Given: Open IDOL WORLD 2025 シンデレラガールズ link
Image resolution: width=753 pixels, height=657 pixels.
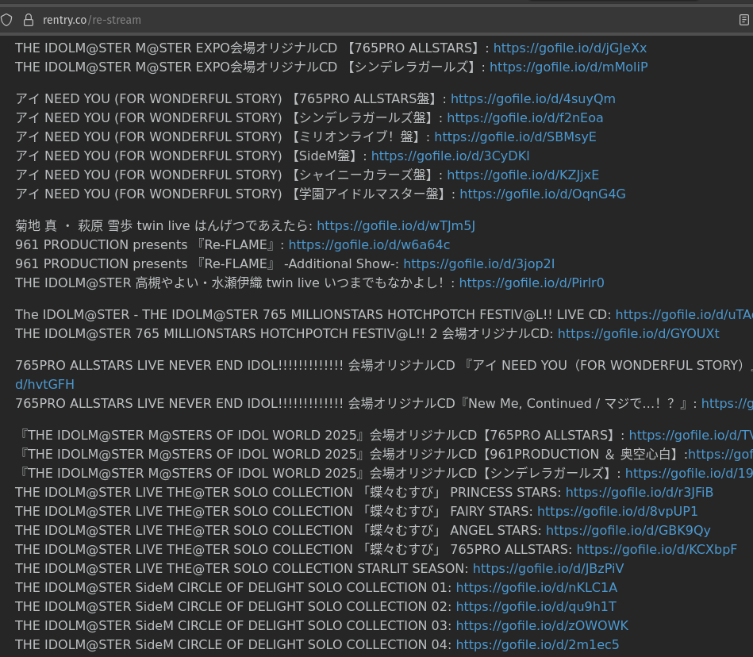Looking at the screenshot, I should (690, 474).
